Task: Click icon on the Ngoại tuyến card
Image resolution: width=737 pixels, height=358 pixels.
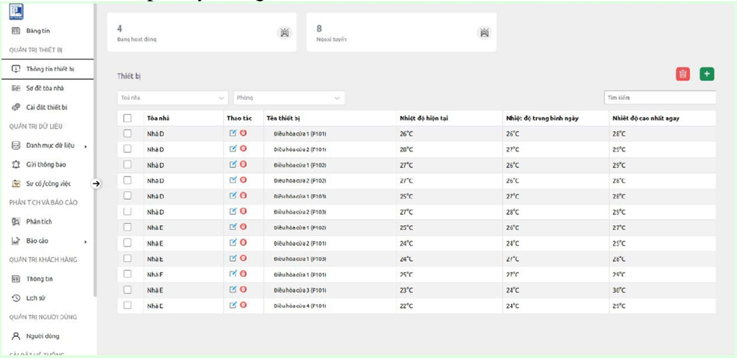Action: 484,32
